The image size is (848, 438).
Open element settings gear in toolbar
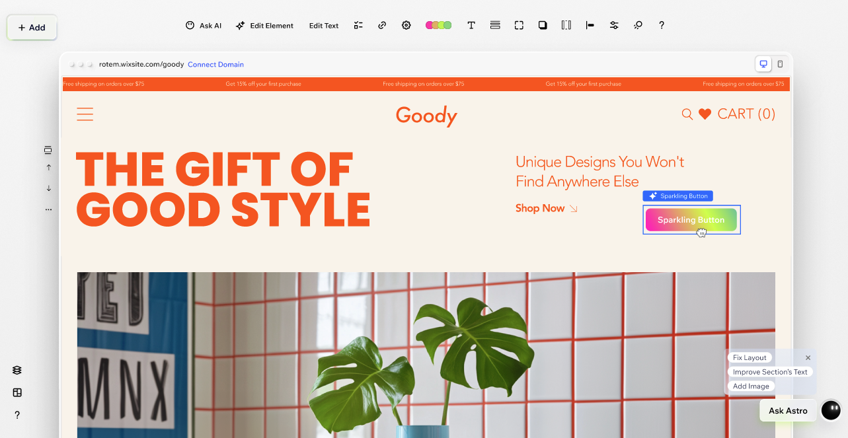pos(406,26)
